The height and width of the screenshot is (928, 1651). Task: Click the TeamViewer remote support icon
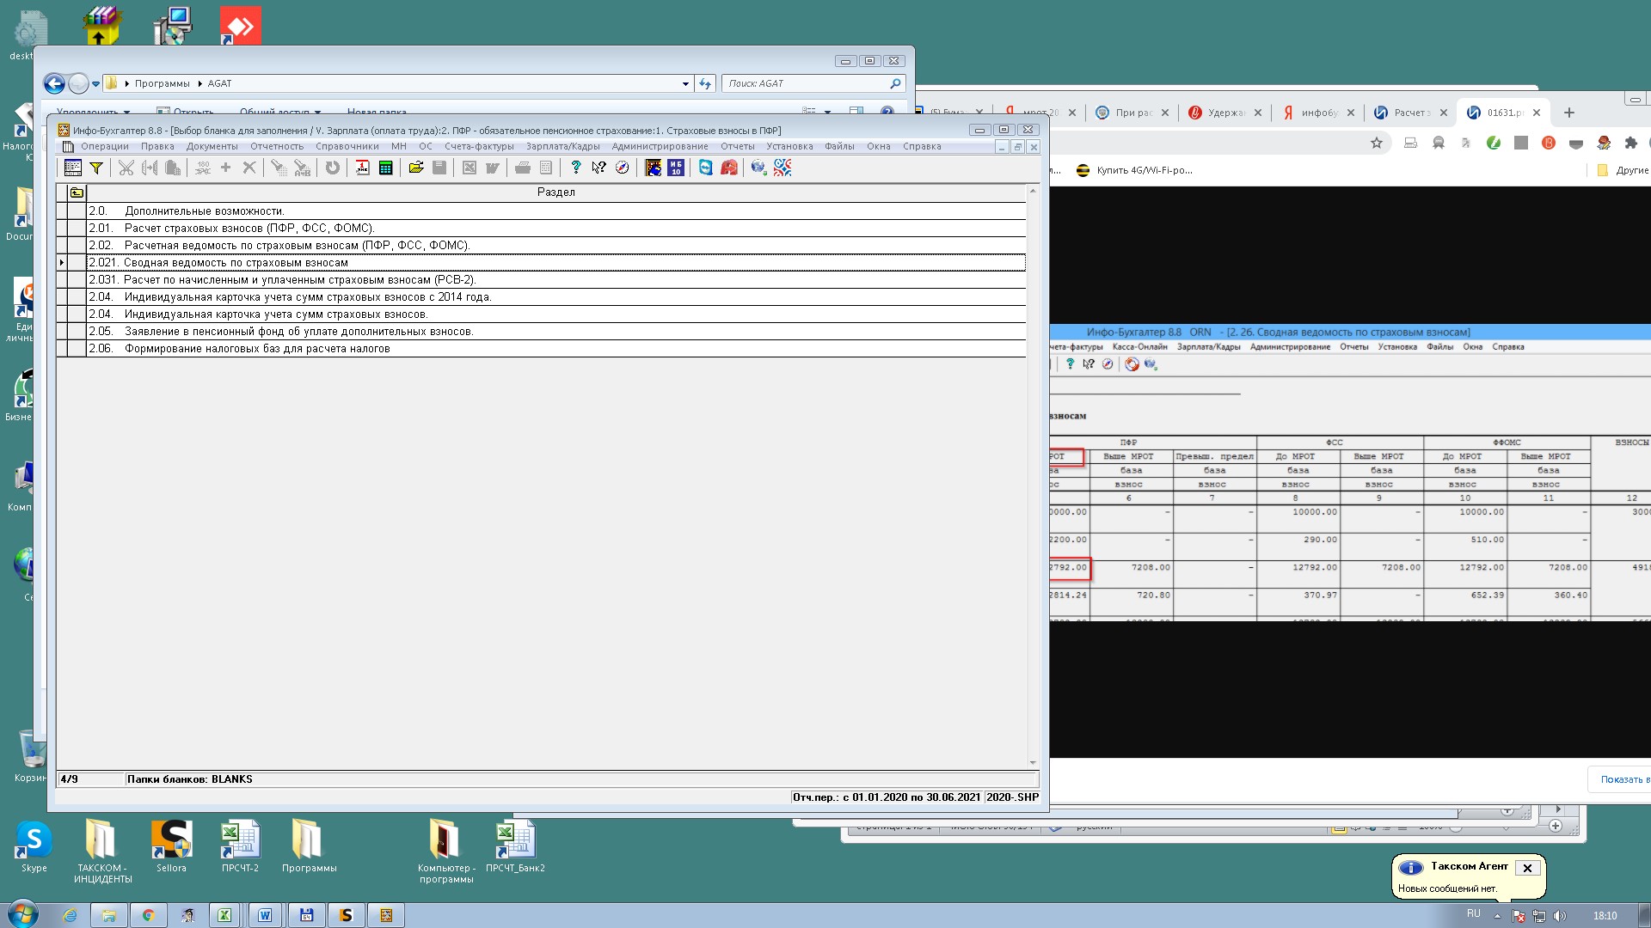706,168
